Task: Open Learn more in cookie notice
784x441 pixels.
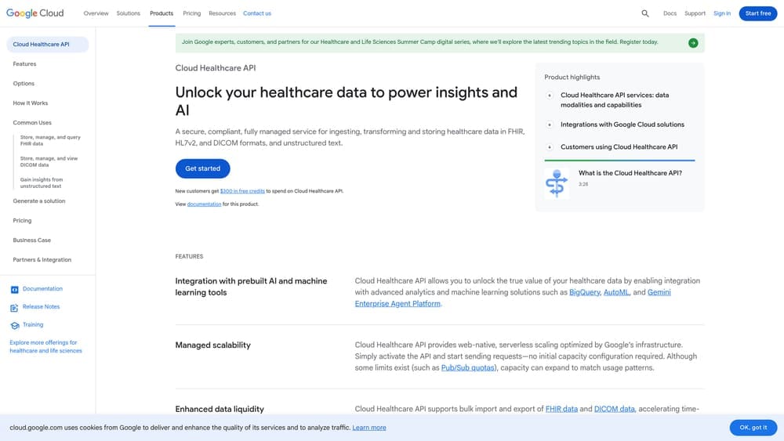Action: 369,428
